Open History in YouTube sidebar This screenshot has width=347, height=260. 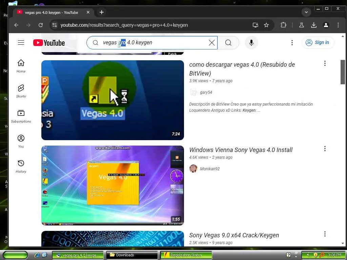coord(21,166)
